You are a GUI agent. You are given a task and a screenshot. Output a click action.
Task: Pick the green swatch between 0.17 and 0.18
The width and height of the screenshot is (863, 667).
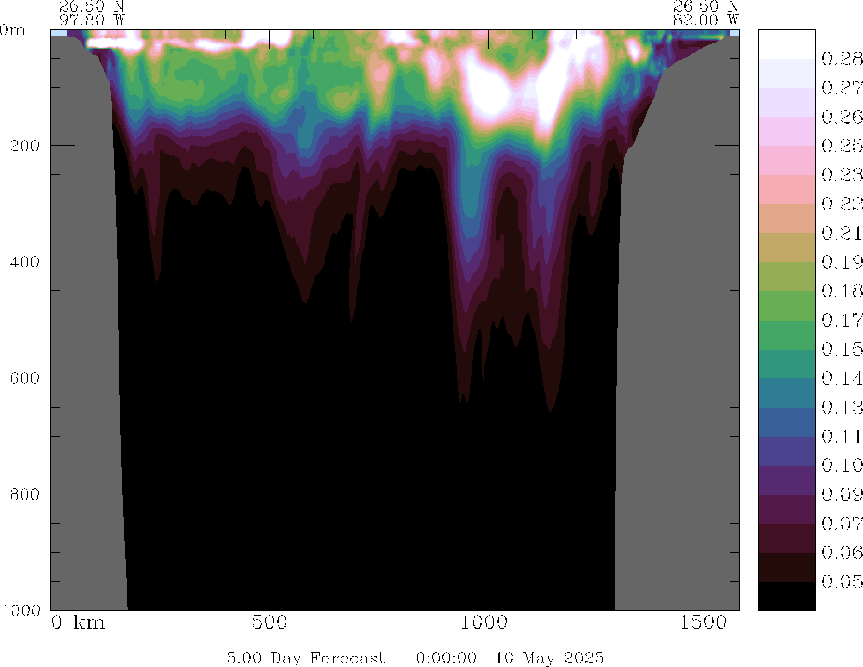(x=786, y=306)
